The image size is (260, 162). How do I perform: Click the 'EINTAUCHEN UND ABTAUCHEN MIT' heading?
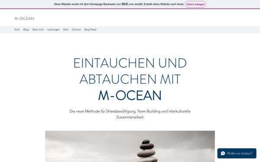tap(130, 71)
